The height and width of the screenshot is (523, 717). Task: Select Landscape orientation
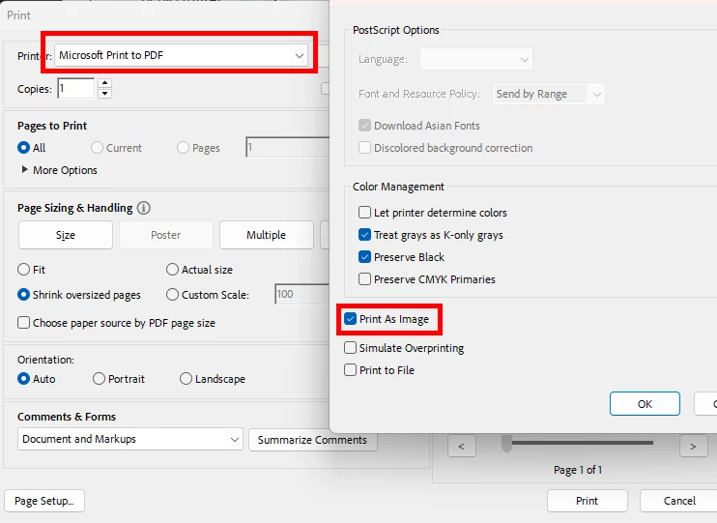point(186,379)
